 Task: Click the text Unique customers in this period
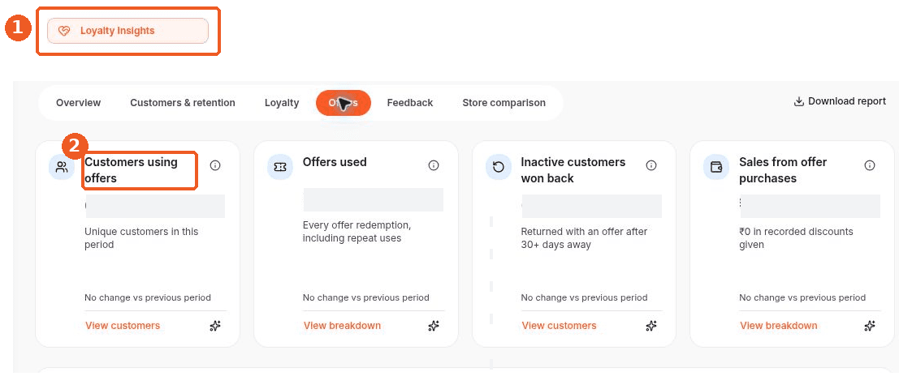[x=141, y=238]
